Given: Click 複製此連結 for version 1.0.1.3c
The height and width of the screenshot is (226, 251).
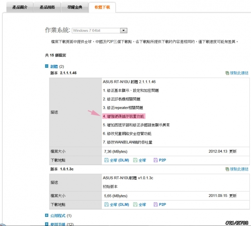Looking at the screenshot, I should (x=239, y=169).
